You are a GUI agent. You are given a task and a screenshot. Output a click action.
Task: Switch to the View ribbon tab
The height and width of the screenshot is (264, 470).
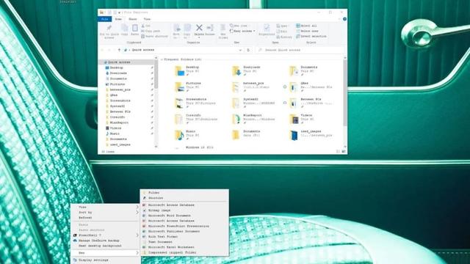tap(147, 19)
